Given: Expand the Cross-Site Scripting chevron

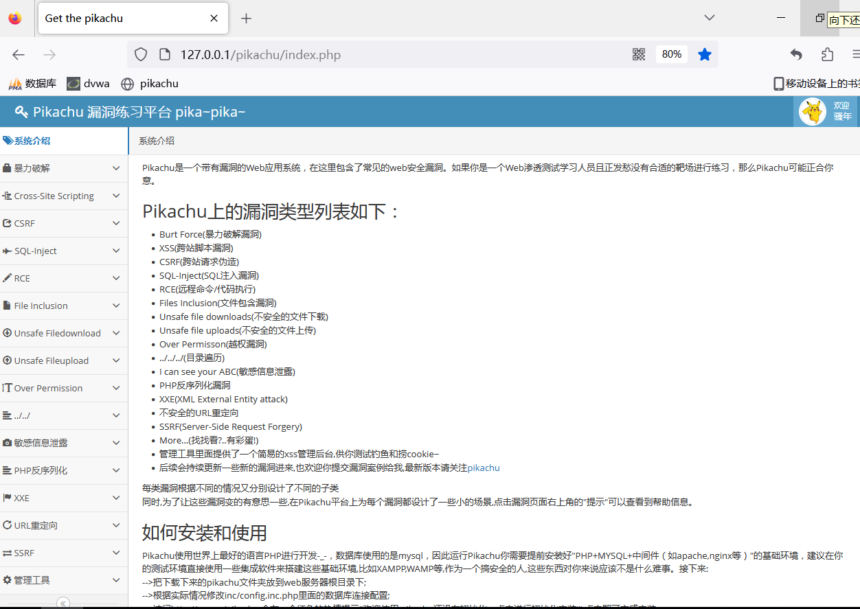Looking at the screenshot, I should 116,196.
